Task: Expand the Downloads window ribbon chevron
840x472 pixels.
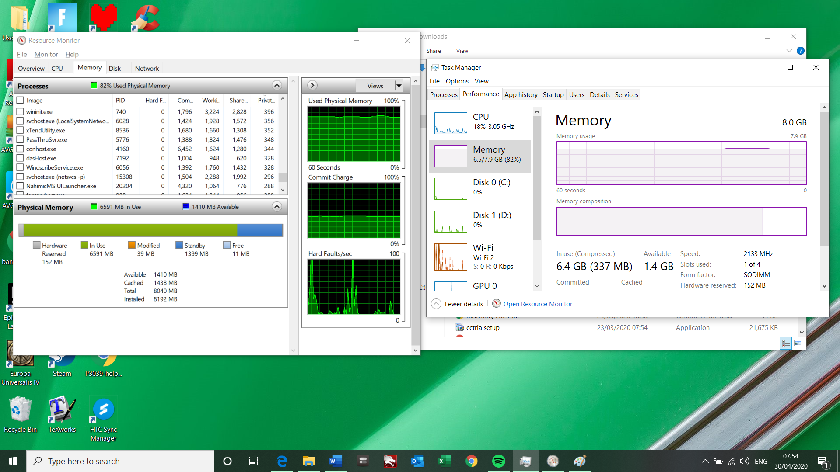Action: click(789, 51)
